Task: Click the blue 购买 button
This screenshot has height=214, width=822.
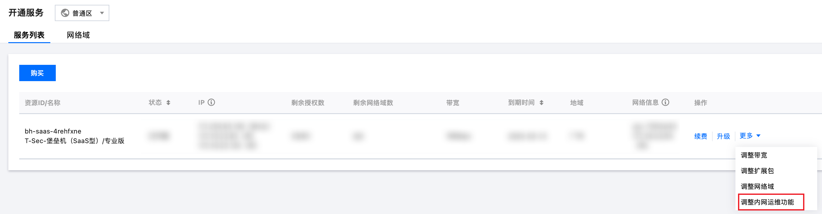Action: click(38, 73)
